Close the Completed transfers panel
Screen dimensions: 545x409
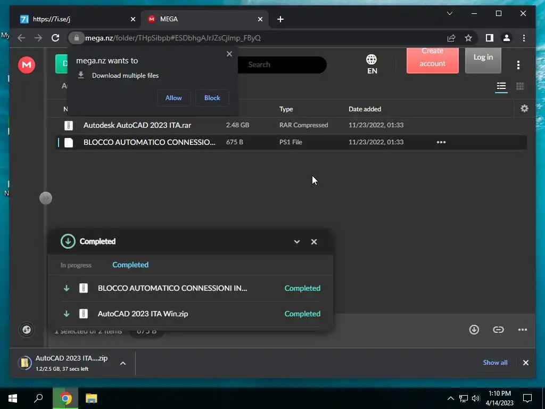pyautogui.click(x=314, y=242)
